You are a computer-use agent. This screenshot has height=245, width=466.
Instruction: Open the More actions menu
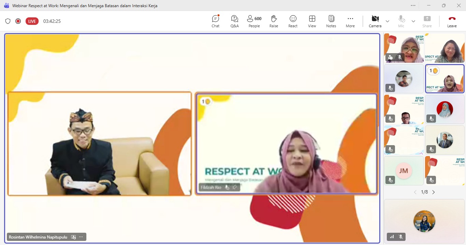350,21
